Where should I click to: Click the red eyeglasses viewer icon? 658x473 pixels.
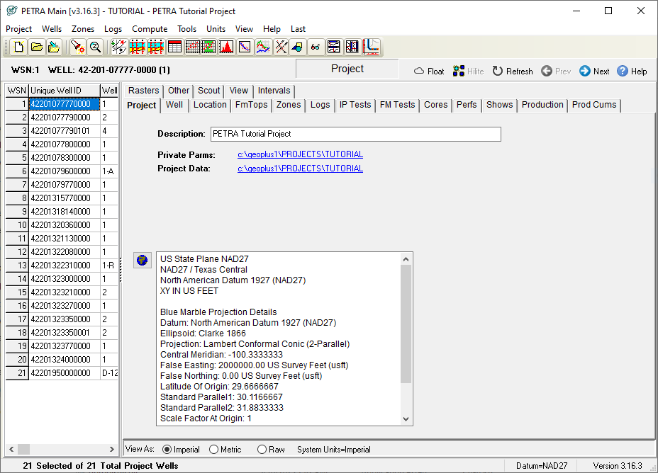point(316,47)
